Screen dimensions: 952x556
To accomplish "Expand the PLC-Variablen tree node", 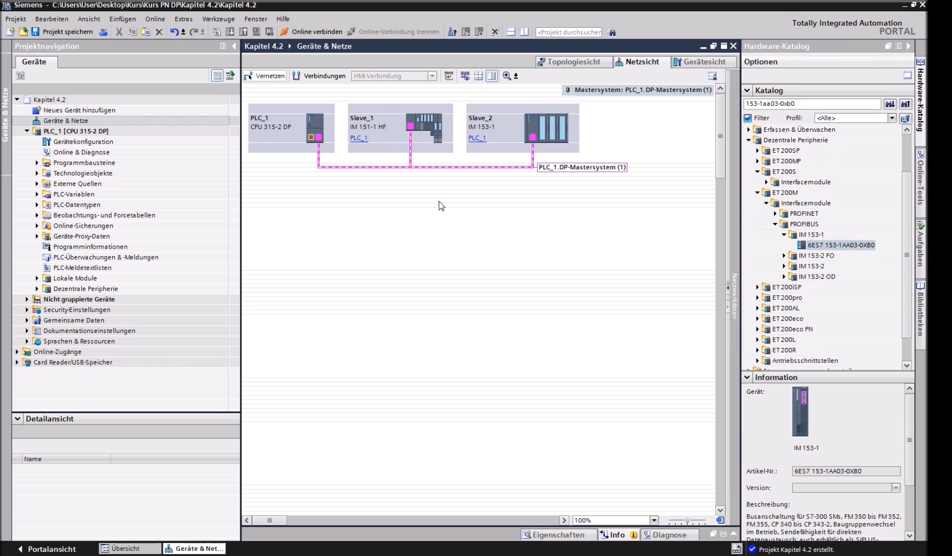I will pos(37,194).
